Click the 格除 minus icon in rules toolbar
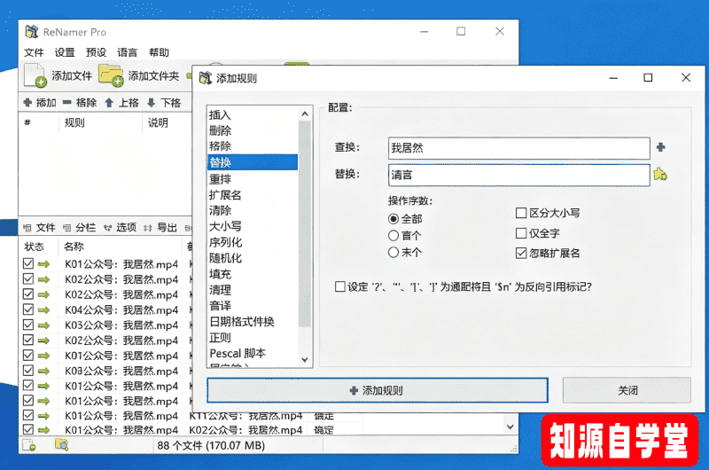Viewport: 709px width, 470px height. tap(67, 103)
